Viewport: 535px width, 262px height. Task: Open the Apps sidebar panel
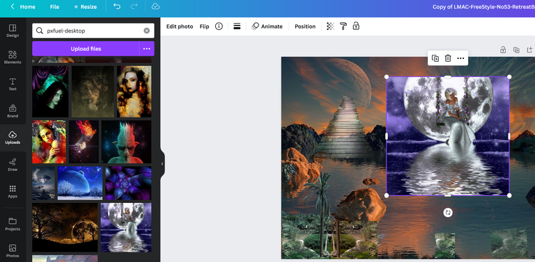click(x=13, y=191)
